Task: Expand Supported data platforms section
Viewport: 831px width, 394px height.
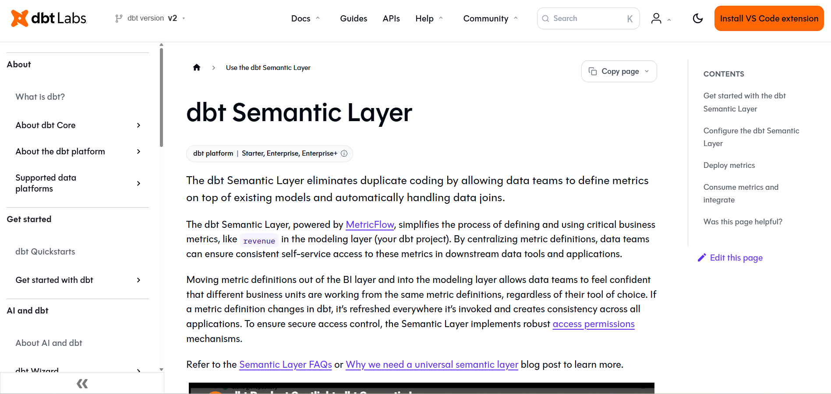Action: [78, 183]
